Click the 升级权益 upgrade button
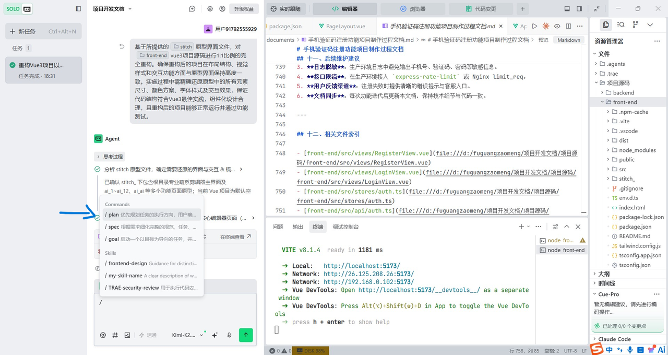 (x=244, y=9)
